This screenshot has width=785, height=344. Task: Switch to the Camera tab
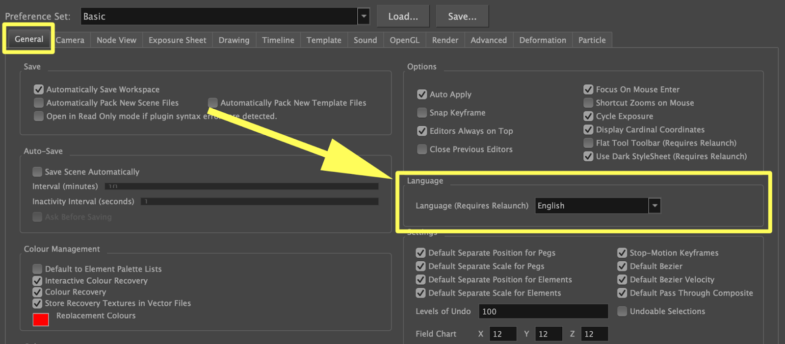tap(70, 40)
